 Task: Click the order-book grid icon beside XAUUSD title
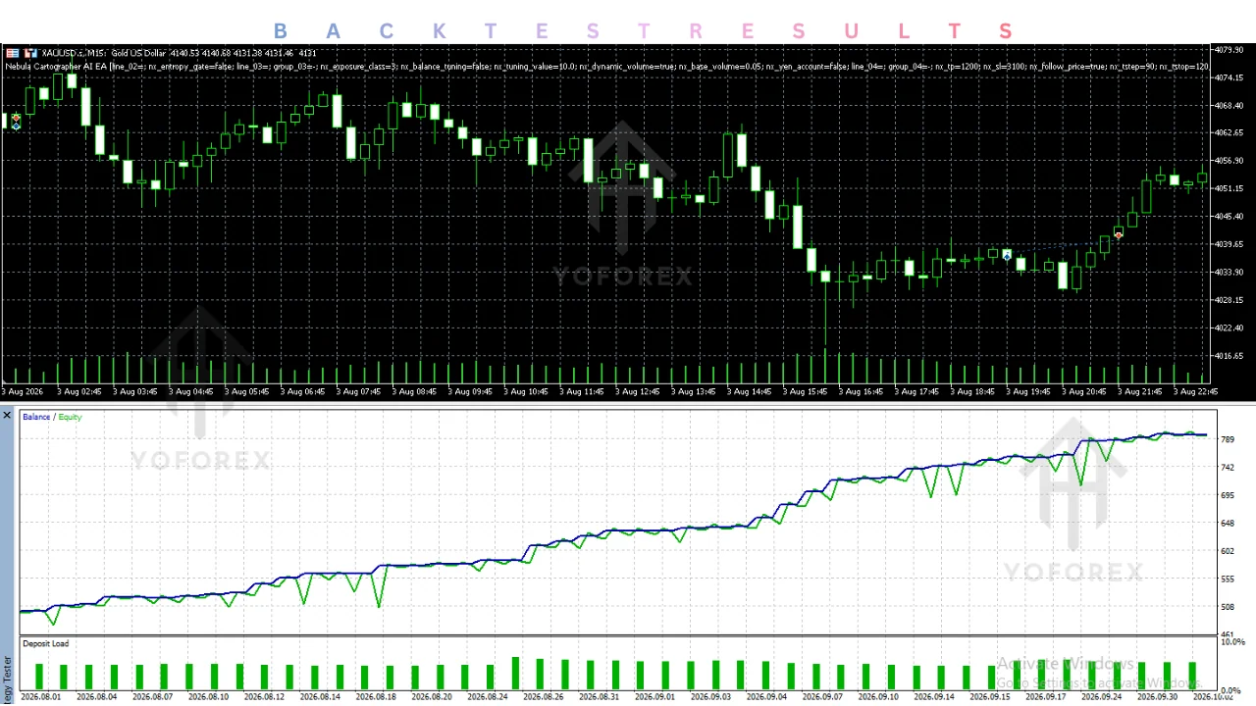pos(12,53)
